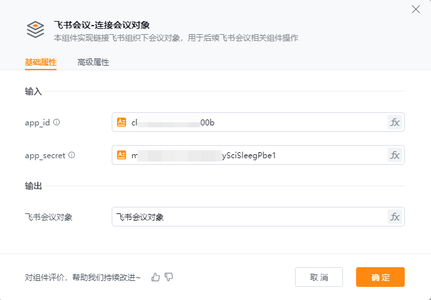This screenshot has width=431, height=300.
Task: Click the 输入 section header
Action: (34, 91)
